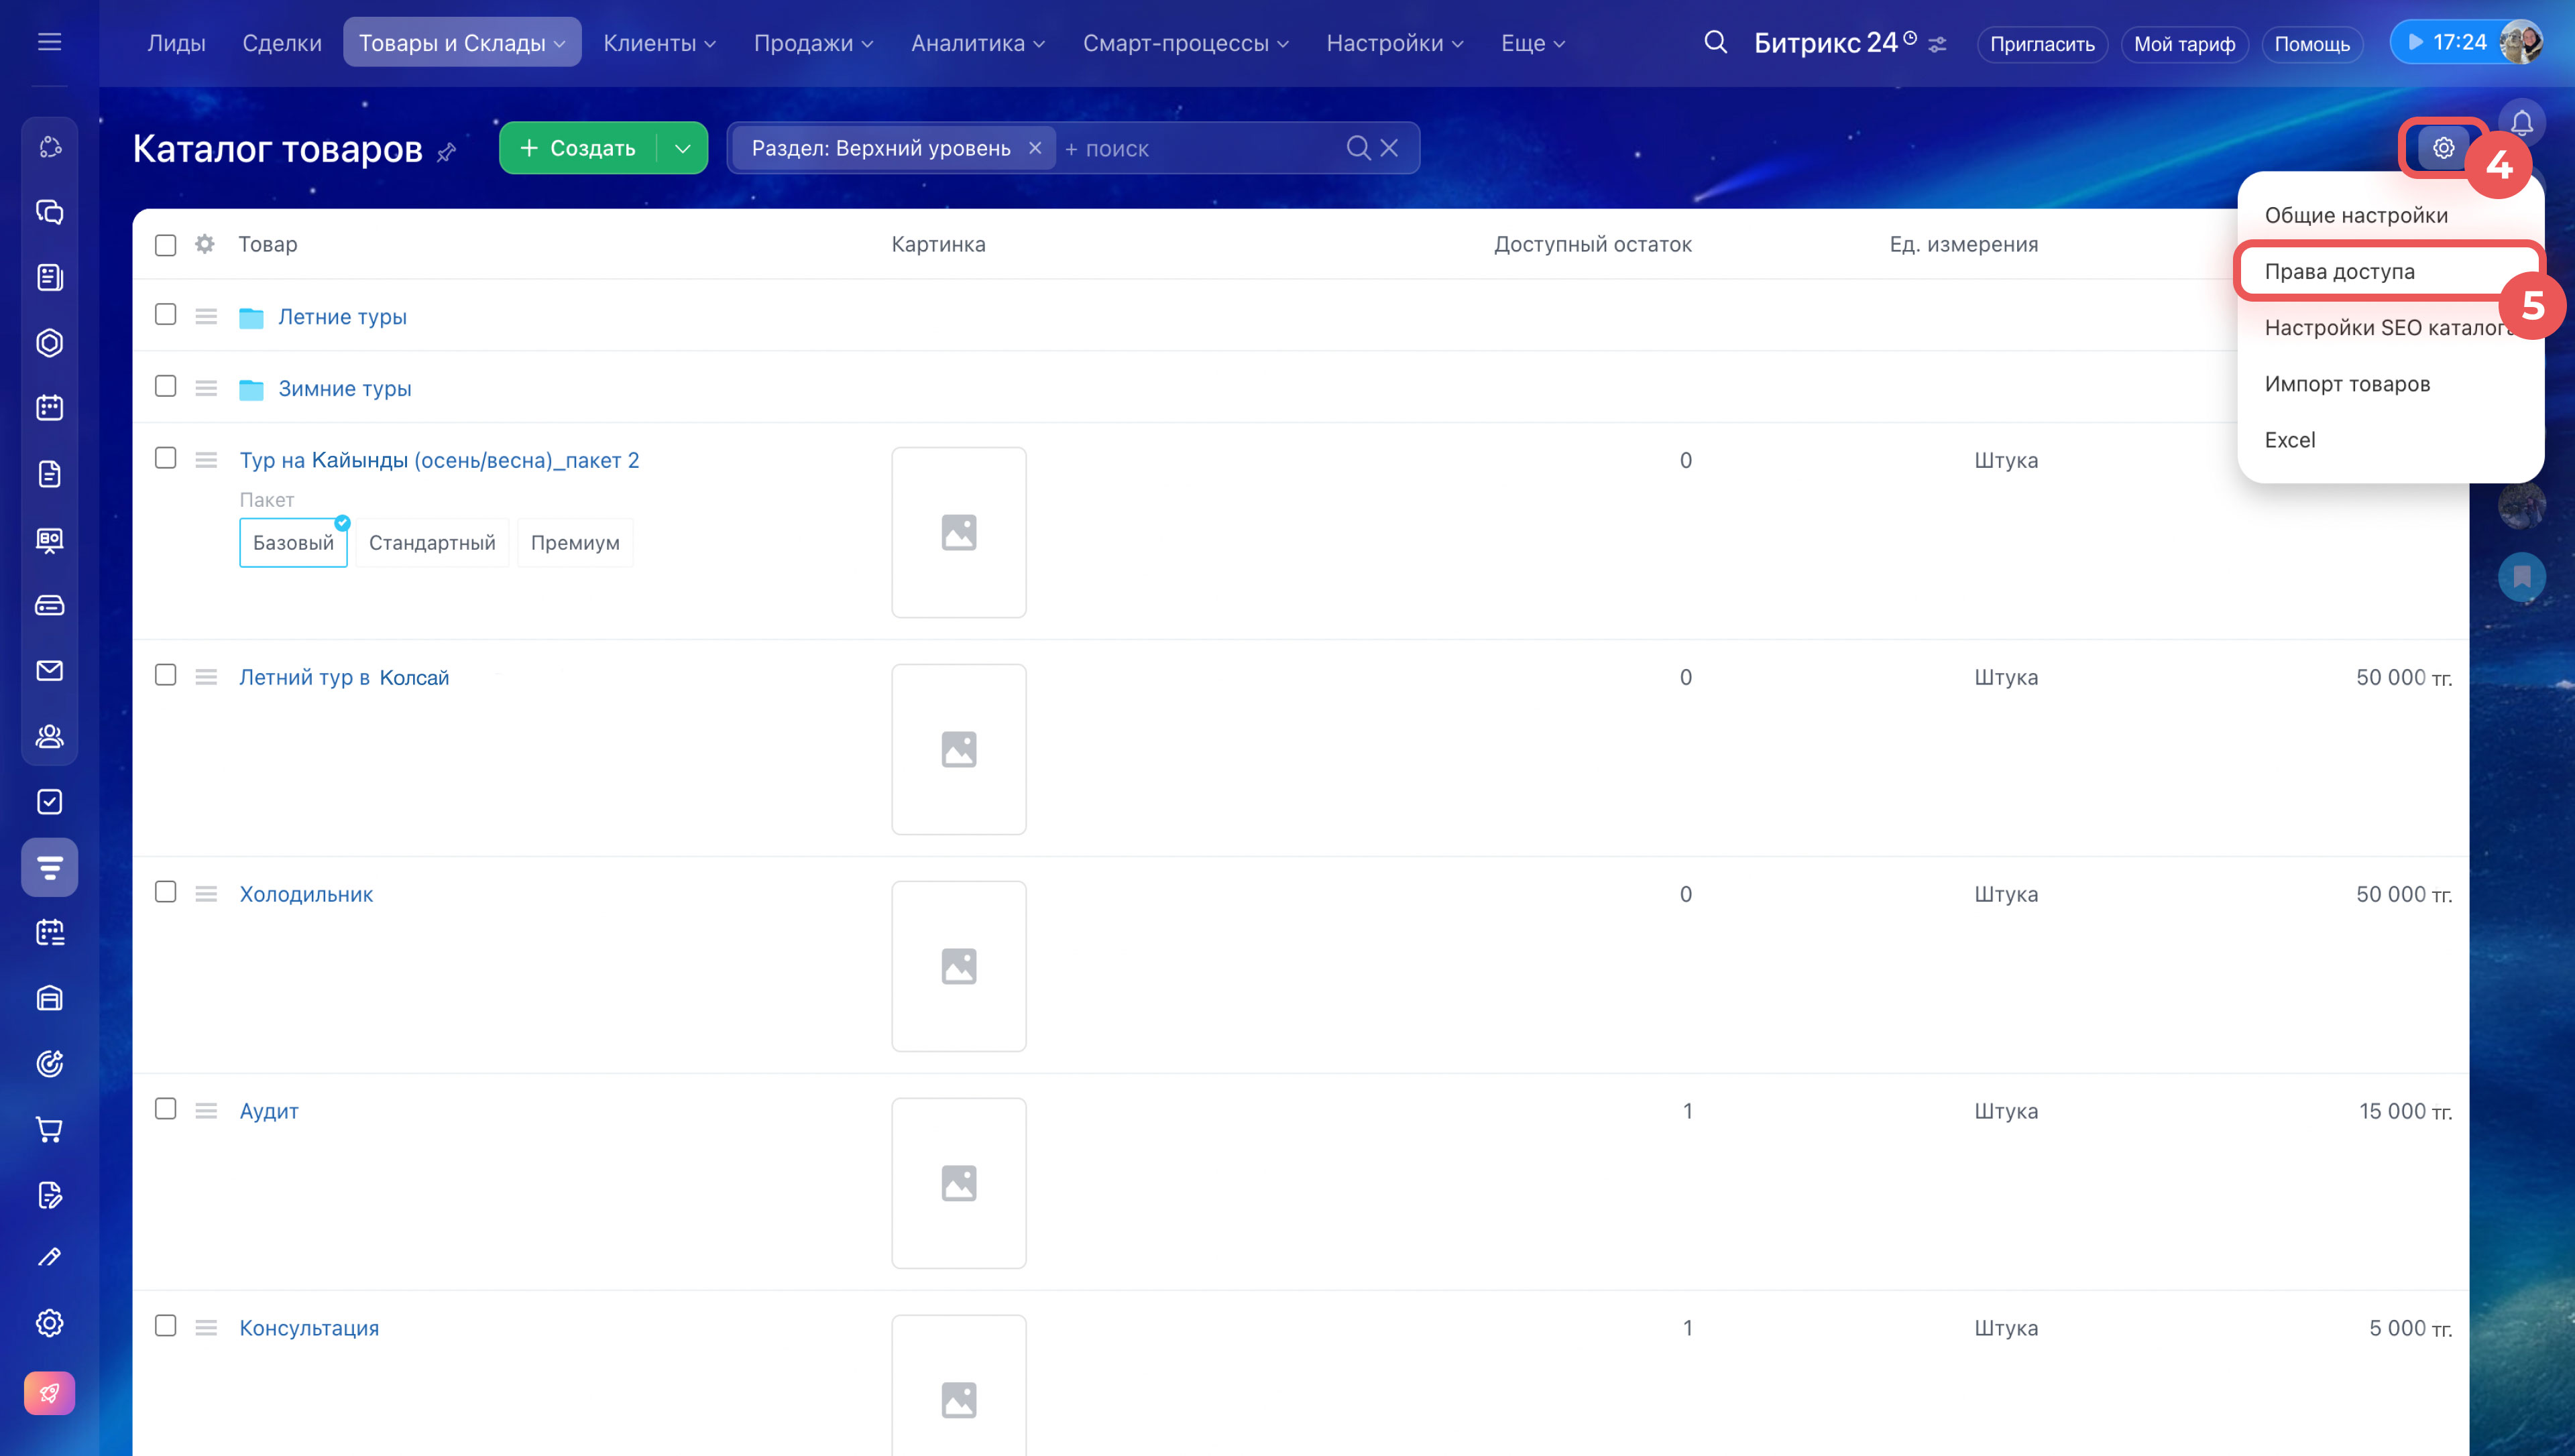The image size is (2575, 1456).
Task: Open the hamburger menu icon
Action: point(49,42)
